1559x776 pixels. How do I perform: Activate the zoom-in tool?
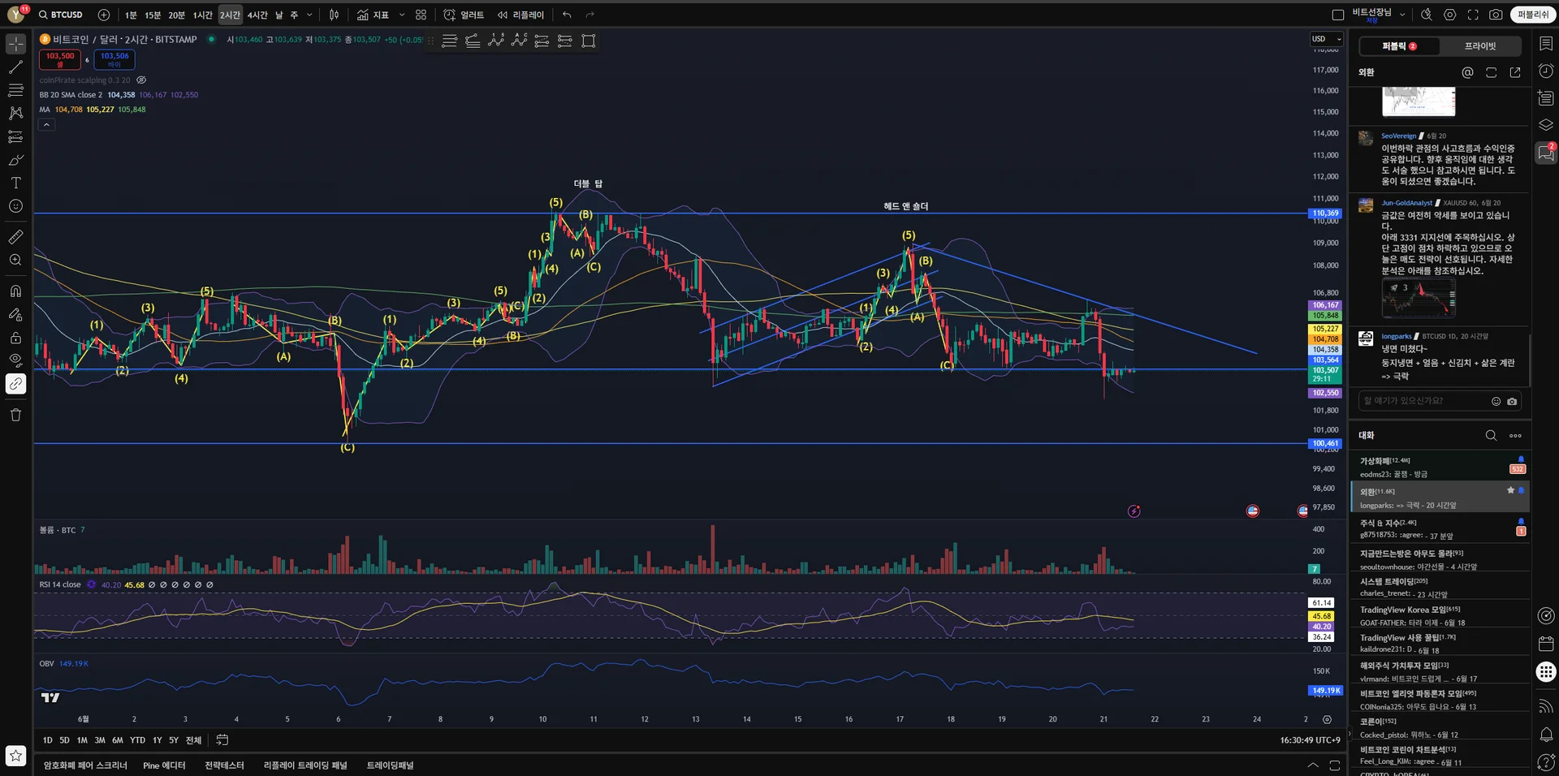coord(15,260)
